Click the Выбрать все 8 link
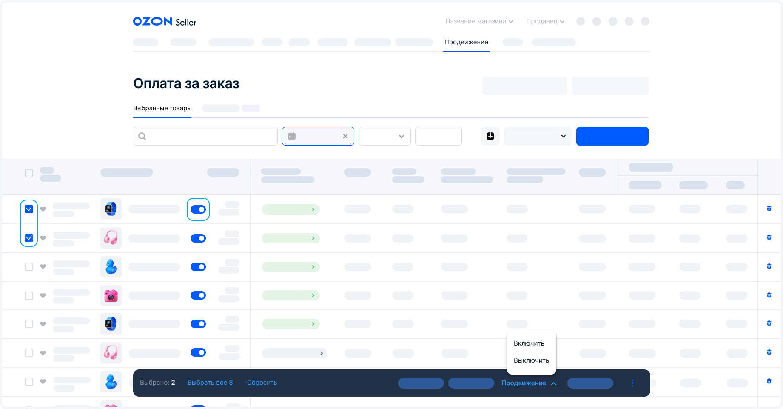The height and width of the screenshot is (409, 783). point(210,383)
